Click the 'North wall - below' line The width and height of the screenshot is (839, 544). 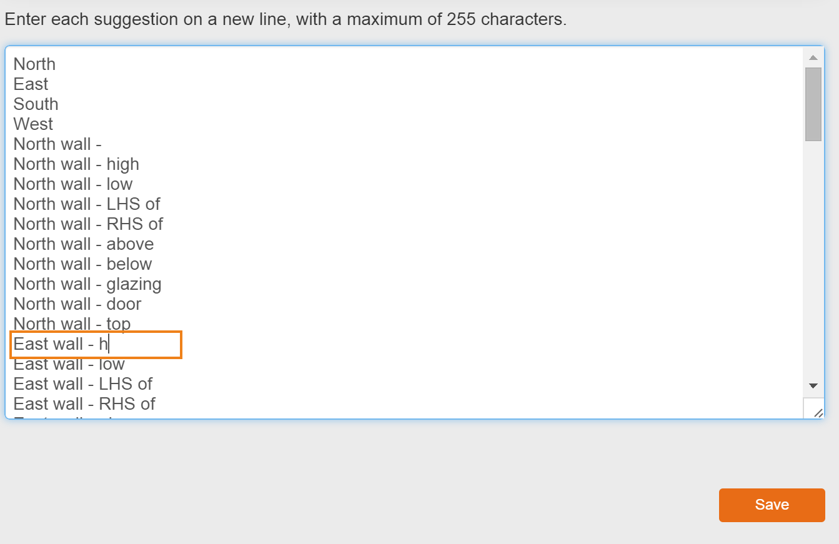(82, 264)
